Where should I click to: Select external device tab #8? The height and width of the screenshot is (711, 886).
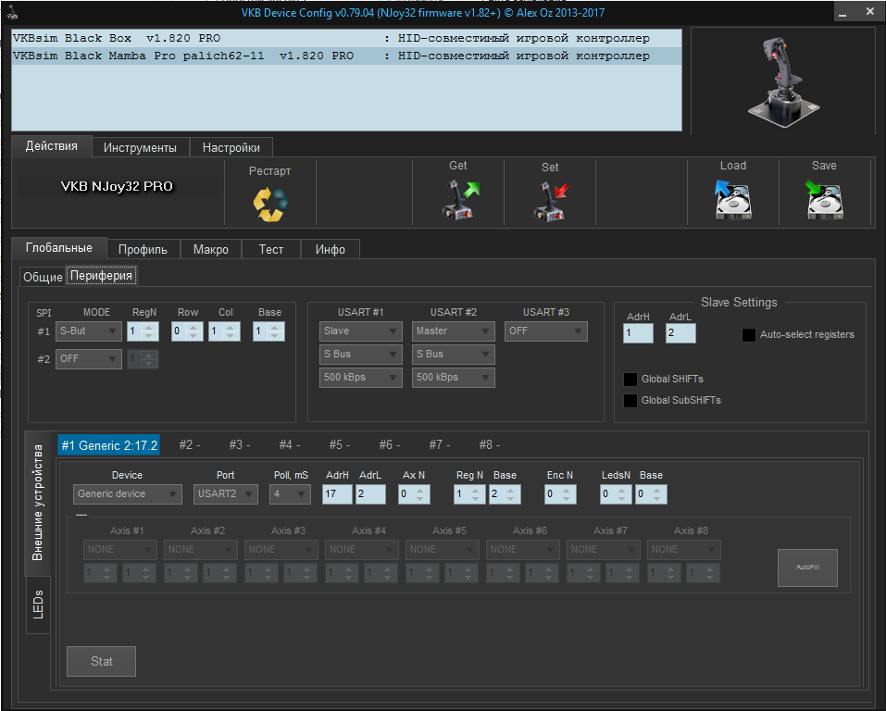pyautogui.click(x=490, y=445)
